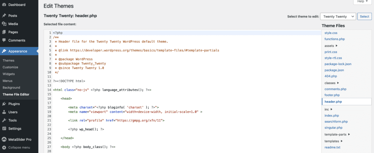
Task: Expand the templates folder
Action: pyautogui.click(x=333, y=141)
